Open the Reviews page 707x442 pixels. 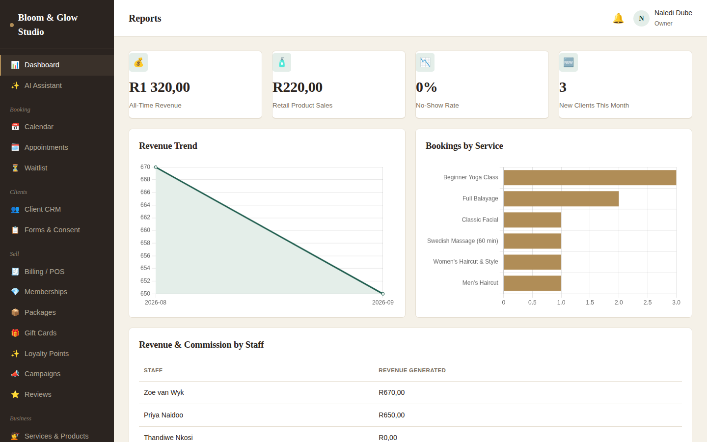57,394
